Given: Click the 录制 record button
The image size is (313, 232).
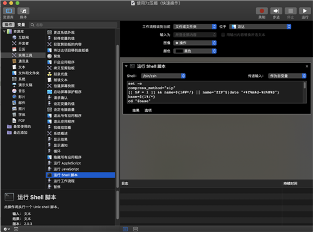Looking at the screenshot, I should click(x=262, y=11).
